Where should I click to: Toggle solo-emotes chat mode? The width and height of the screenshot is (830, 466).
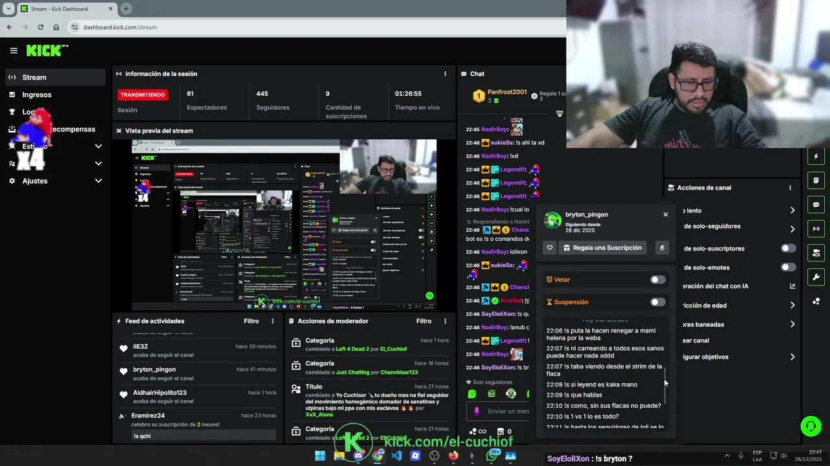[788, 267]
